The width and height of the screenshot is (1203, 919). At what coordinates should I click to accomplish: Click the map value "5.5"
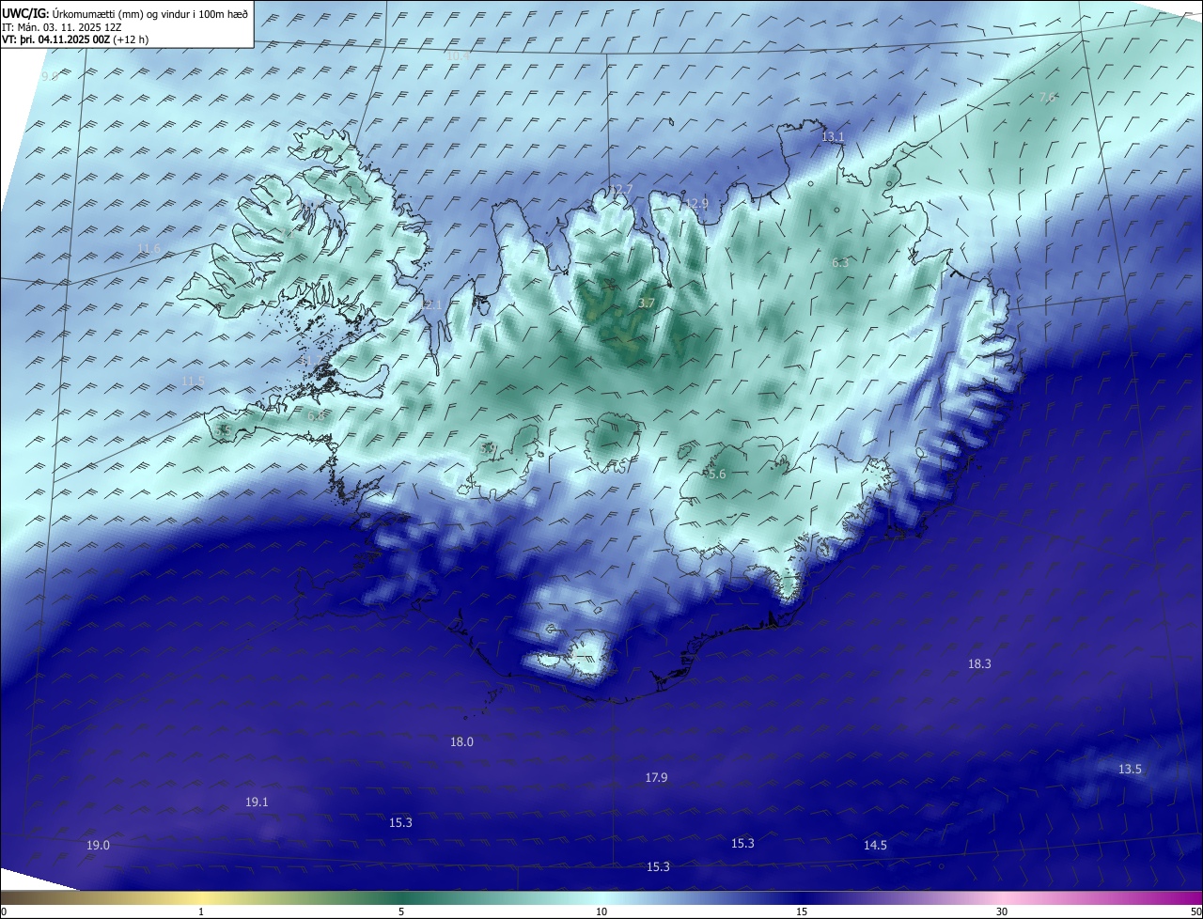click(223, 429)
